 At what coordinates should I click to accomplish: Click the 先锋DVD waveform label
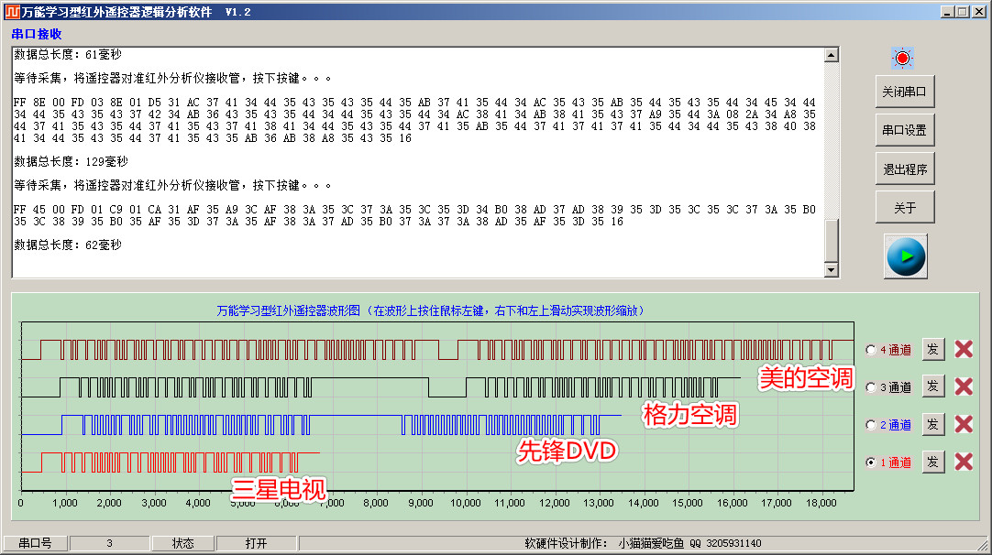point(567,452)
